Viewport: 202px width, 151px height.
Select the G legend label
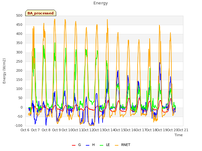(x=80, y=145)
